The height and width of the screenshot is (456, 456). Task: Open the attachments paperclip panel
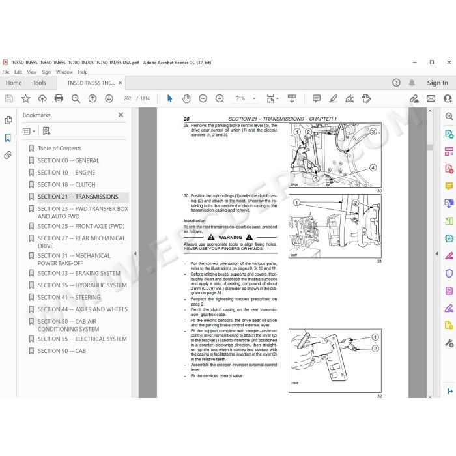[8, 155]
